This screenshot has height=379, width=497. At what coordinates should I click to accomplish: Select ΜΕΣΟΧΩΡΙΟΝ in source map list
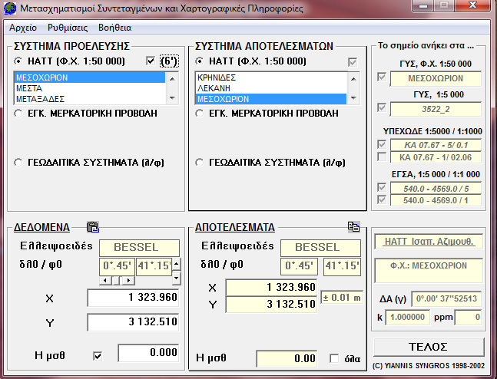coord(90,77)
